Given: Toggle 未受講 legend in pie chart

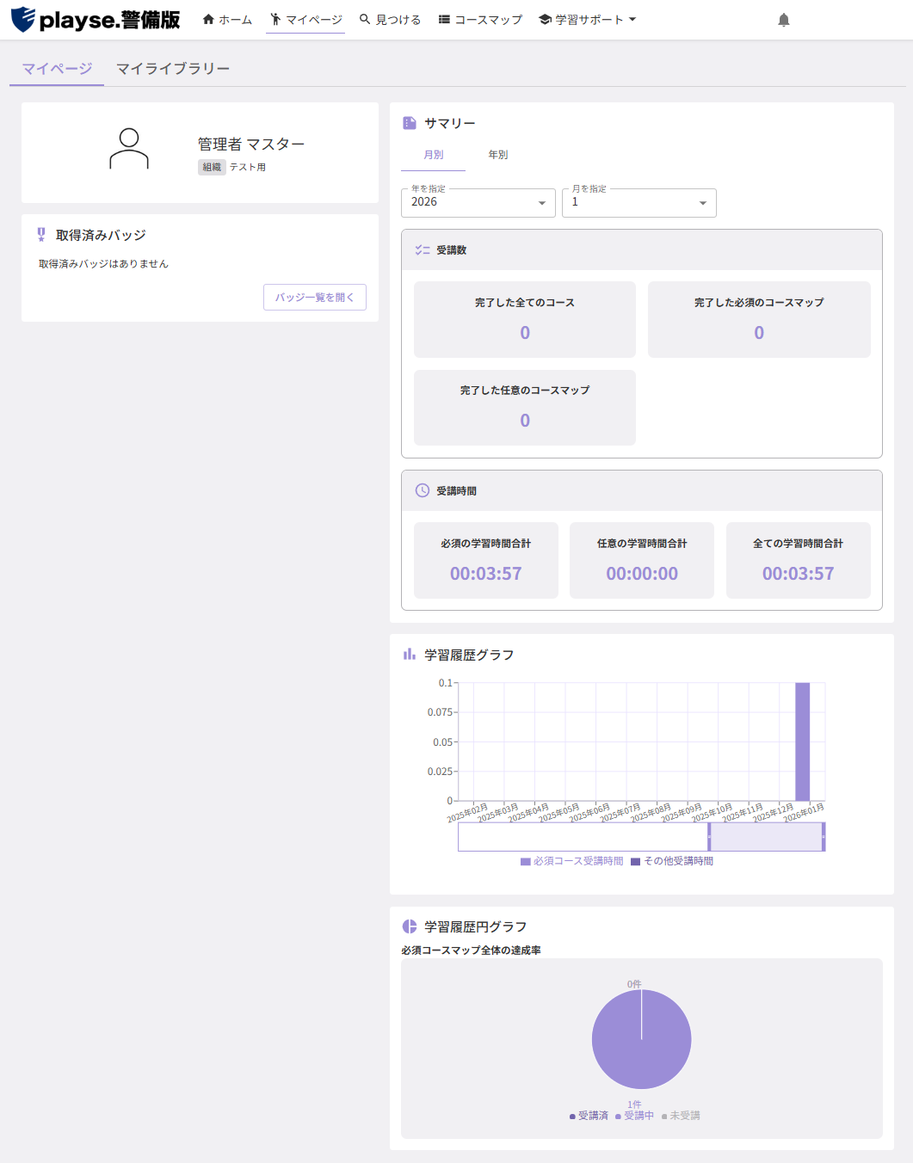Looking at the screenshot, I should point(681,1116).
